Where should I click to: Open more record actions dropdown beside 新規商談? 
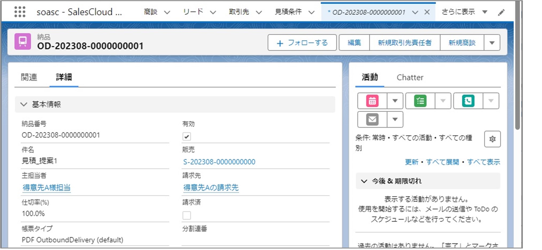coord(492,43)
